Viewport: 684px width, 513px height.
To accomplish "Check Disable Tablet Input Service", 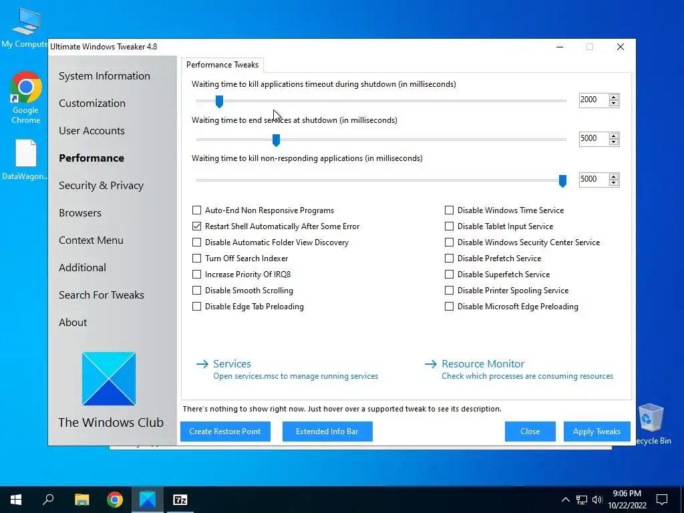I will pos(449,226).
